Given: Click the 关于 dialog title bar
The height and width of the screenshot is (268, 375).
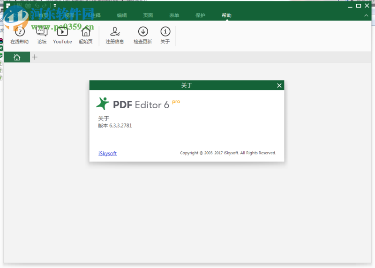Looking at the screenshot, I should point(187,85).
